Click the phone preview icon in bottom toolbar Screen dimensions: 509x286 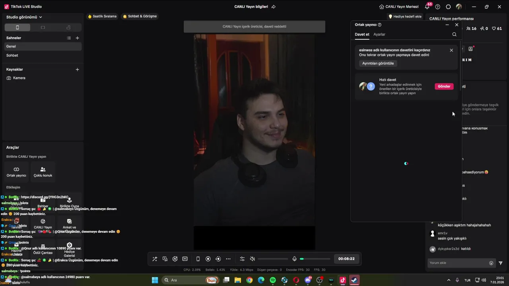198,259
